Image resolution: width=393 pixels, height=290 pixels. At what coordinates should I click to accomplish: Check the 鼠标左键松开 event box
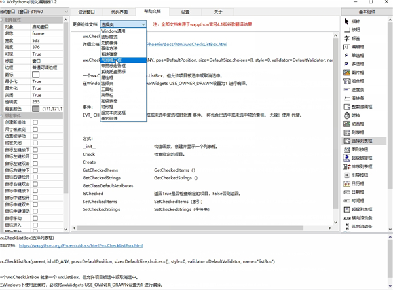pos(35,156)
